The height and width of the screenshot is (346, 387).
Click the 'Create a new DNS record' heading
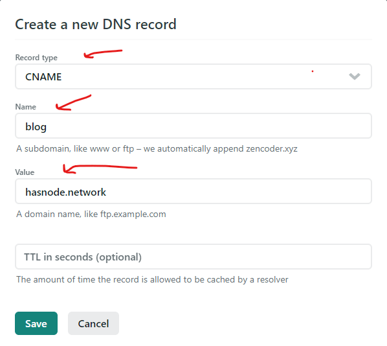point(96,24)
